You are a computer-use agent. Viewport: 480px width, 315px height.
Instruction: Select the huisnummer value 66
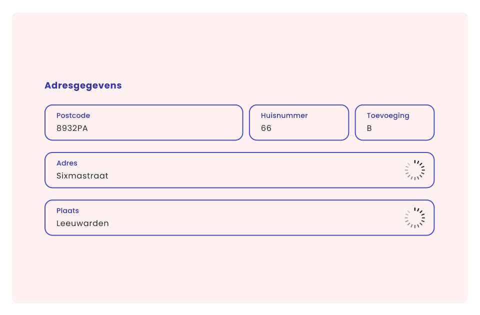click(x=266, y=128)
